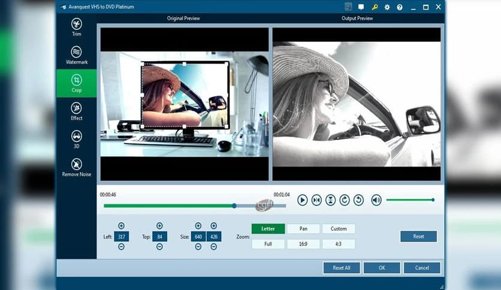Select the 4:3 aspect ratio
501x290 pixels.
coord(339,244)
